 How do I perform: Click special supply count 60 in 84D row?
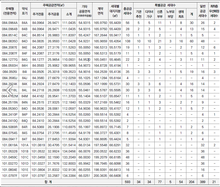[x=192, y=41]
